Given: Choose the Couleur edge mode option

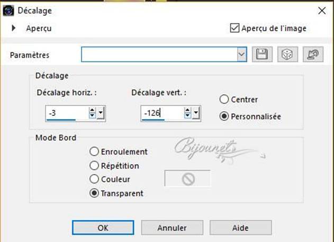Looking at the screenshot, I should pos(94,179).
